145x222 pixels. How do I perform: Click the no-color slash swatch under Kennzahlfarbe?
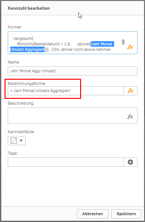pyautogui.click(x=14, y=141)
